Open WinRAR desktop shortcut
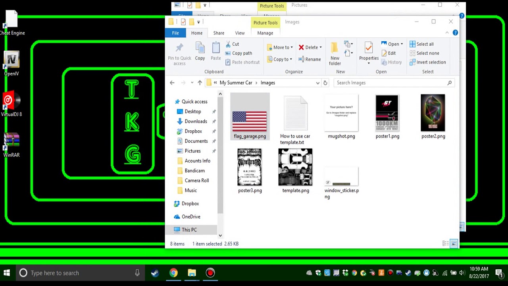The width and height of the screenshot is (508, 286). click(12, 145)
